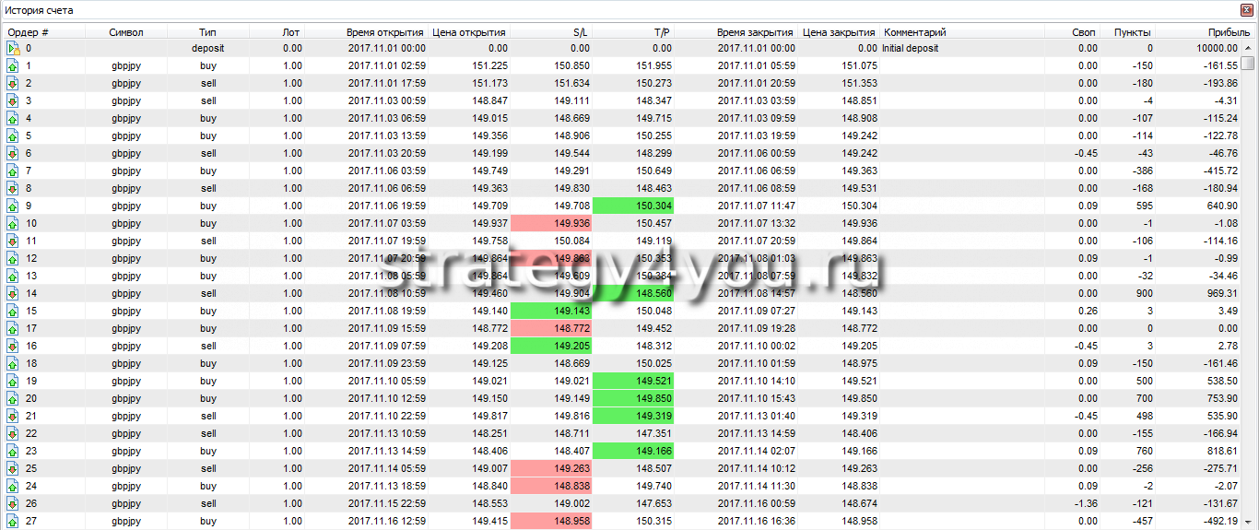Click the red S/L cell 149.936
Viewport: 1259px width, 530px height.
[551, 224]
